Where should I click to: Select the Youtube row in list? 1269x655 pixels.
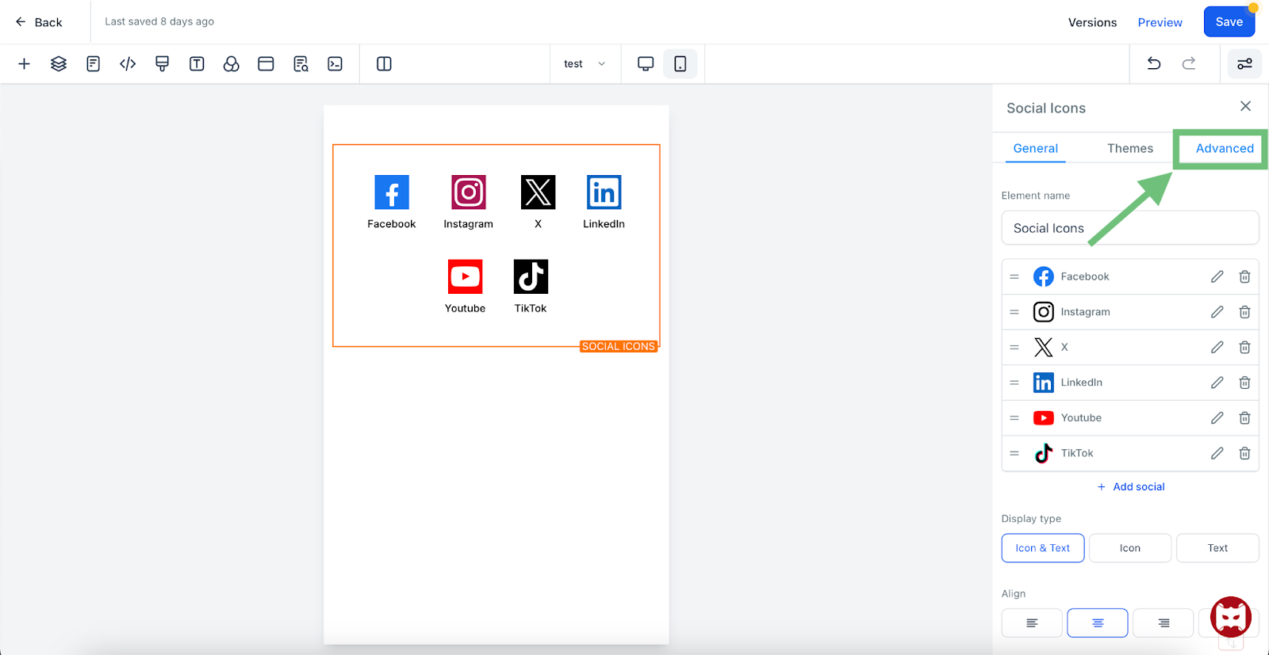1129,417
